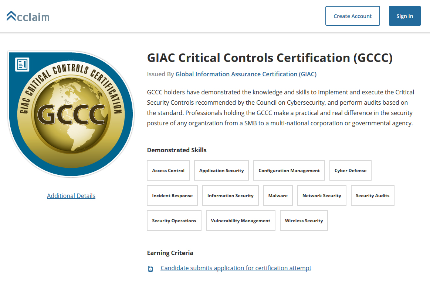Select the Information Security skill tag
The image size is (430, 282).
click(230, 196)
